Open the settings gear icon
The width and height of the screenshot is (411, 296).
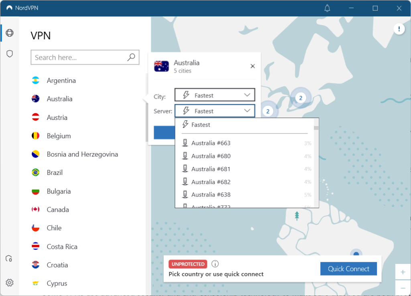10,283
